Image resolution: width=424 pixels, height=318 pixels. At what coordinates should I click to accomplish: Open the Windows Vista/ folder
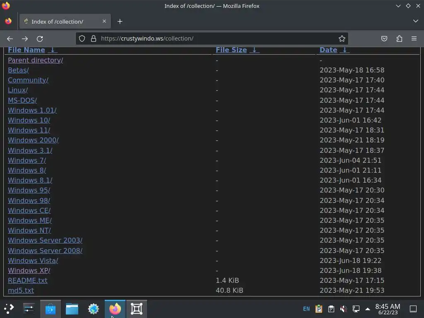pos(33,260)
